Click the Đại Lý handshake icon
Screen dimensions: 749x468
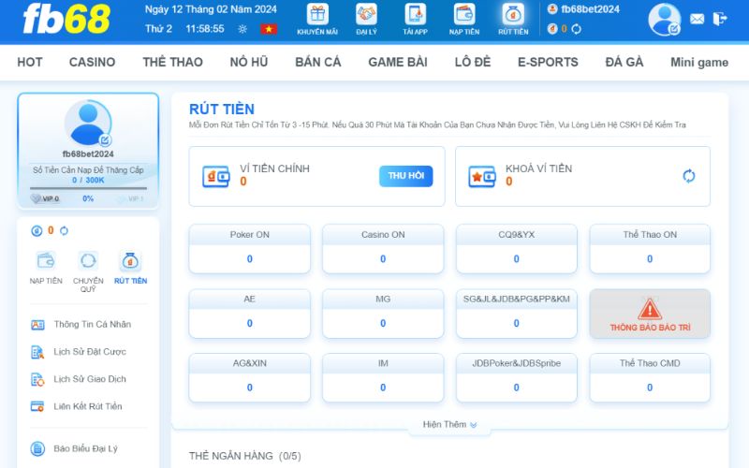[x=366, y=15]
